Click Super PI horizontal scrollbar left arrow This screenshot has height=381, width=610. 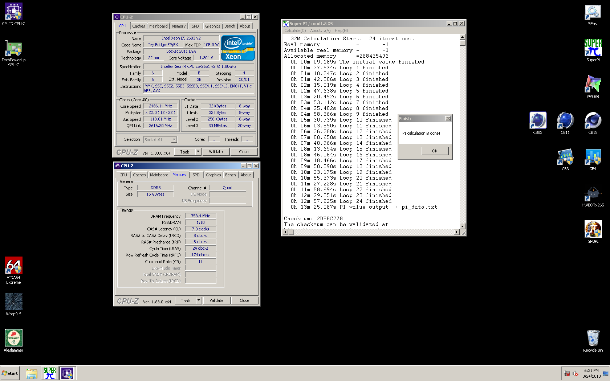[x=286, y=232]
